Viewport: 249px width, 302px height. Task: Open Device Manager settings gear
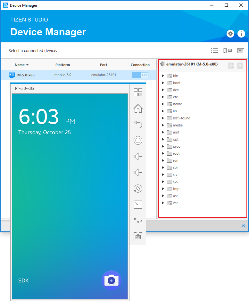tap(230, 34)
